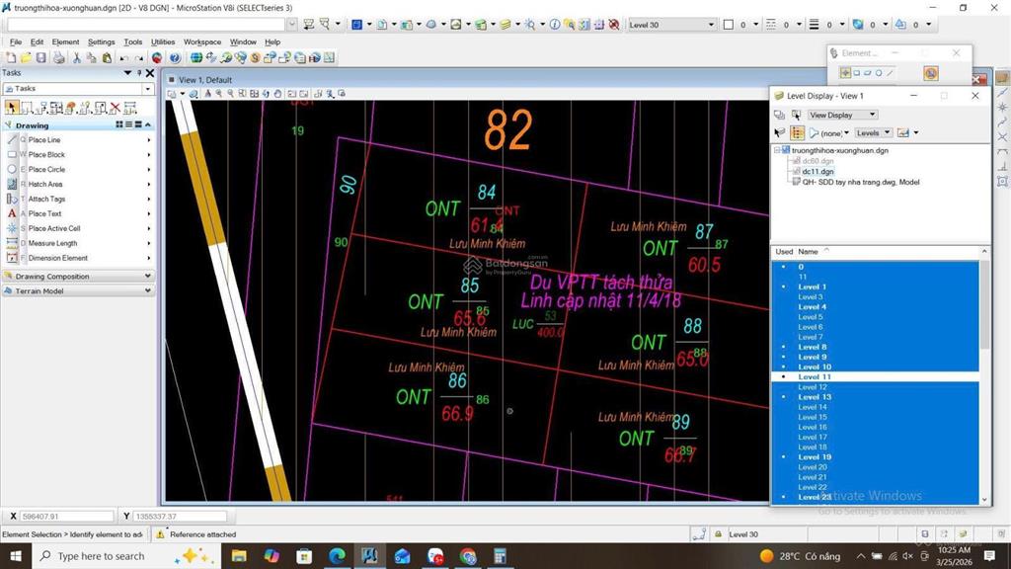Viewport: 1011px width, 569px height.
Task: Click the Undo arrow icon
Action: coord(123,58)
